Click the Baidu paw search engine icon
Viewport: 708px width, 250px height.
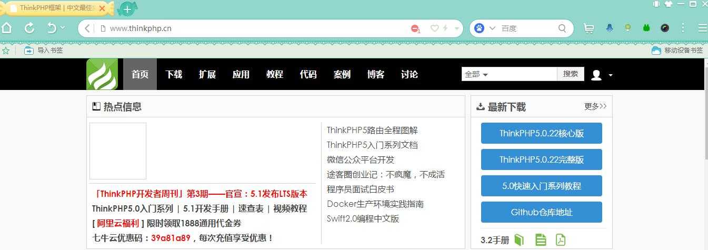click(479, 28)
